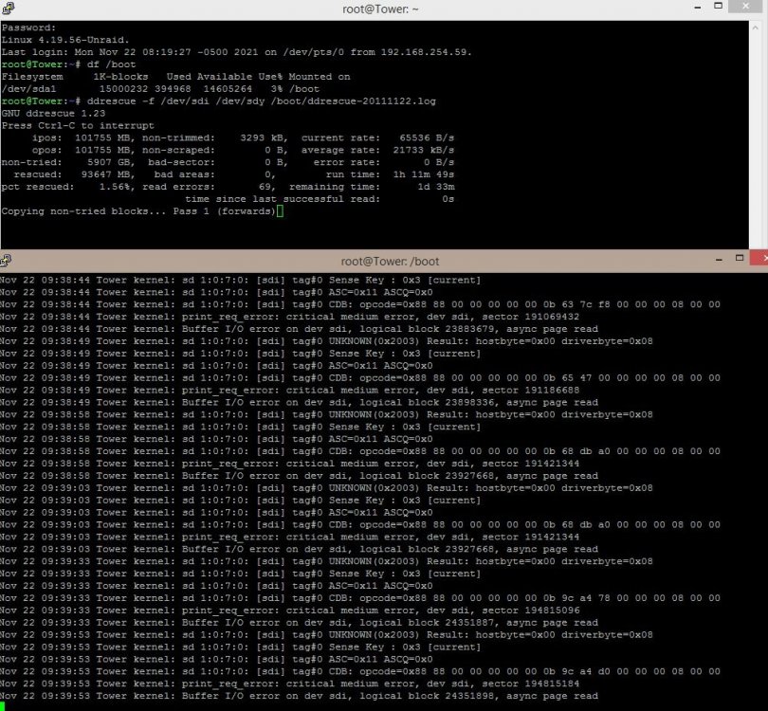Screen dimensions: 768x711
Task: Click log line with logical block 23883679
Action: [299, 329]
